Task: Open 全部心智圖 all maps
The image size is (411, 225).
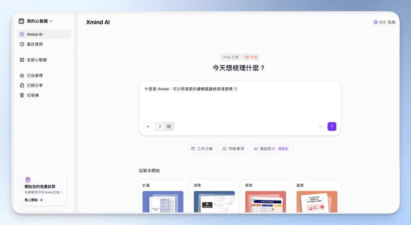Action: click(44, 60)
